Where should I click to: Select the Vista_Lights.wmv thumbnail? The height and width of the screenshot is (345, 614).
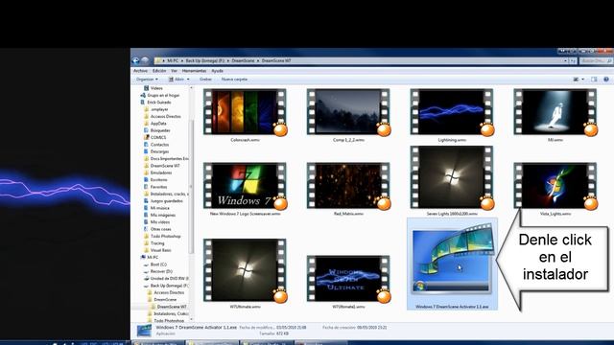[x=555, y=186]
